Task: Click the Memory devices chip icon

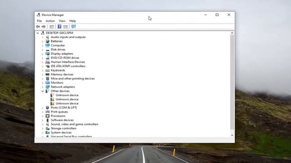Action: click(x=47, y=74)
